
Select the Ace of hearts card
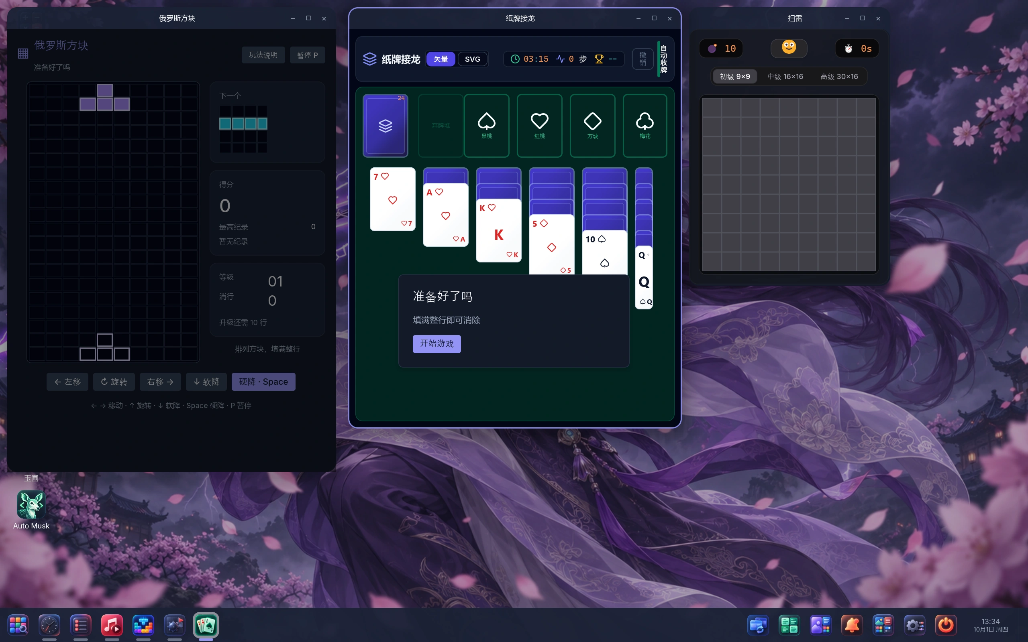[x=446, y=215]
